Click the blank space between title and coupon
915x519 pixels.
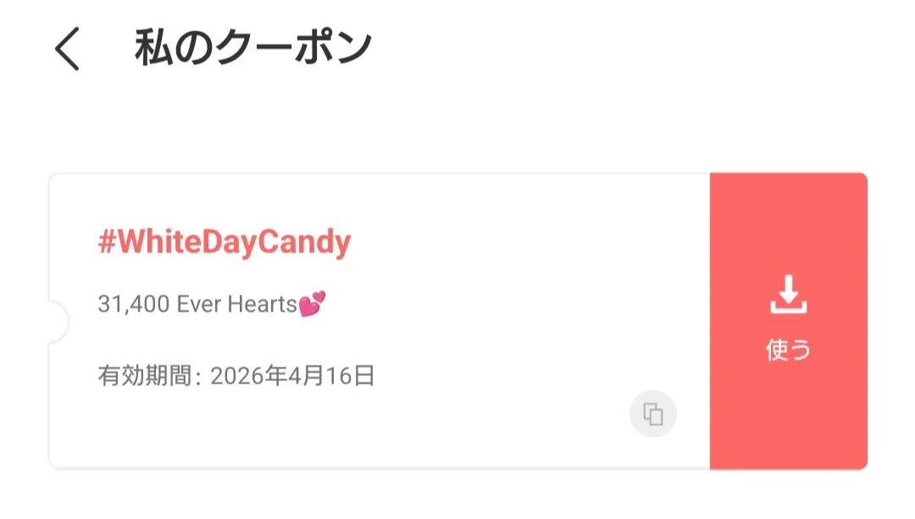pos(457,127)
